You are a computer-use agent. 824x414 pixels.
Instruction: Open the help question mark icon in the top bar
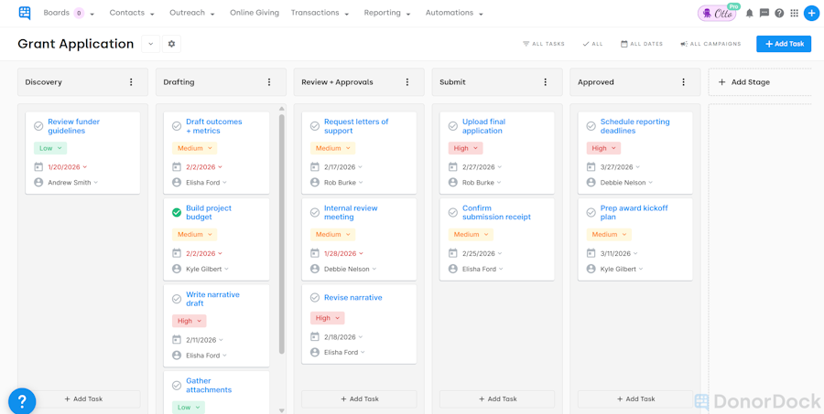click(779, 13)
